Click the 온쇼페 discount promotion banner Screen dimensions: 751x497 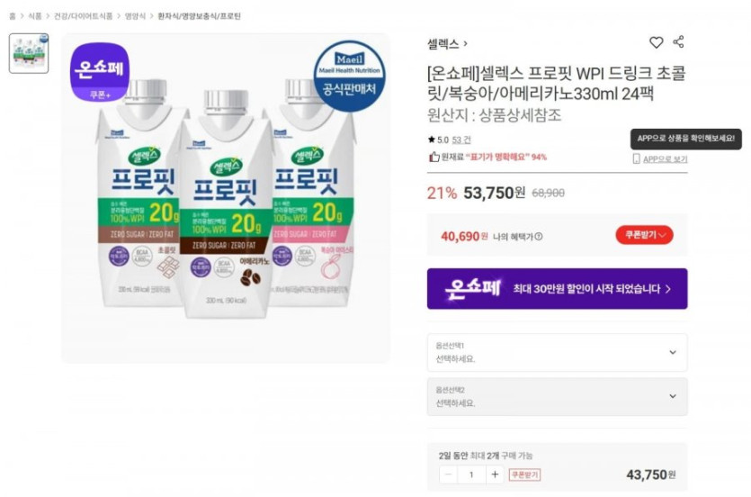pyautogui.click(x=557, y=289)
